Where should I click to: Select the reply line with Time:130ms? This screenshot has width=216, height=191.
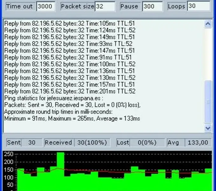(x=70, y=78)
